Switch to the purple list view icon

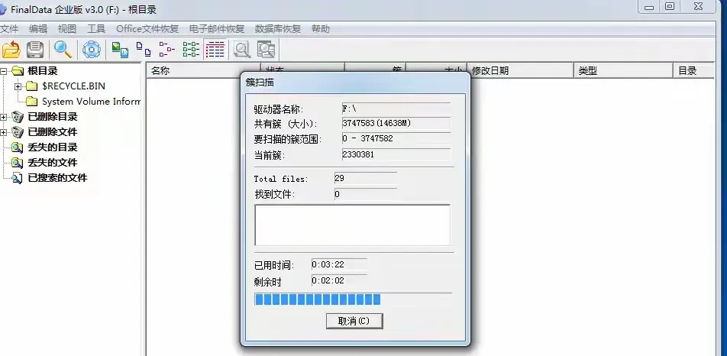coord(167,49)
